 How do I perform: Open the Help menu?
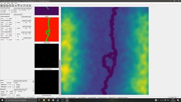click(x=12, y=3)
